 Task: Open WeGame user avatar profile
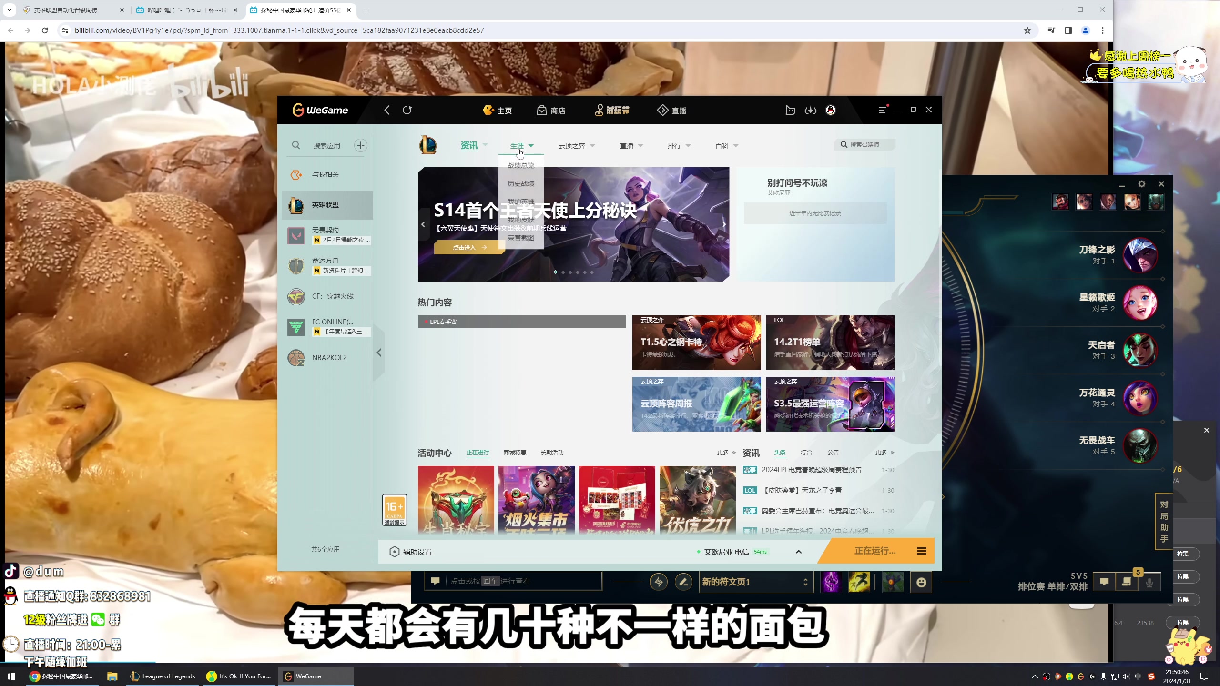(x=831, y=110)
